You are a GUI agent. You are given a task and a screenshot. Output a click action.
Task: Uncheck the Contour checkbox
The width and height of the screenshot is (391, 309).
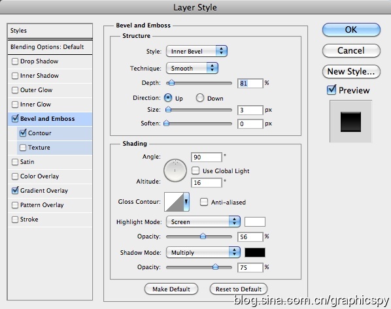click(x=23, y=133)
